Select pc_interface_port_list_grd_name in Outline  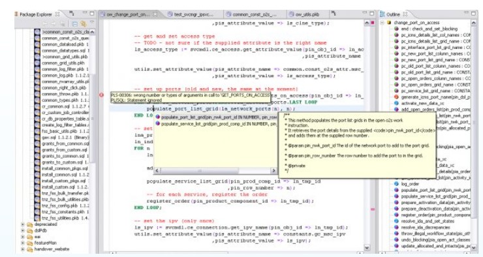(435, 48)
